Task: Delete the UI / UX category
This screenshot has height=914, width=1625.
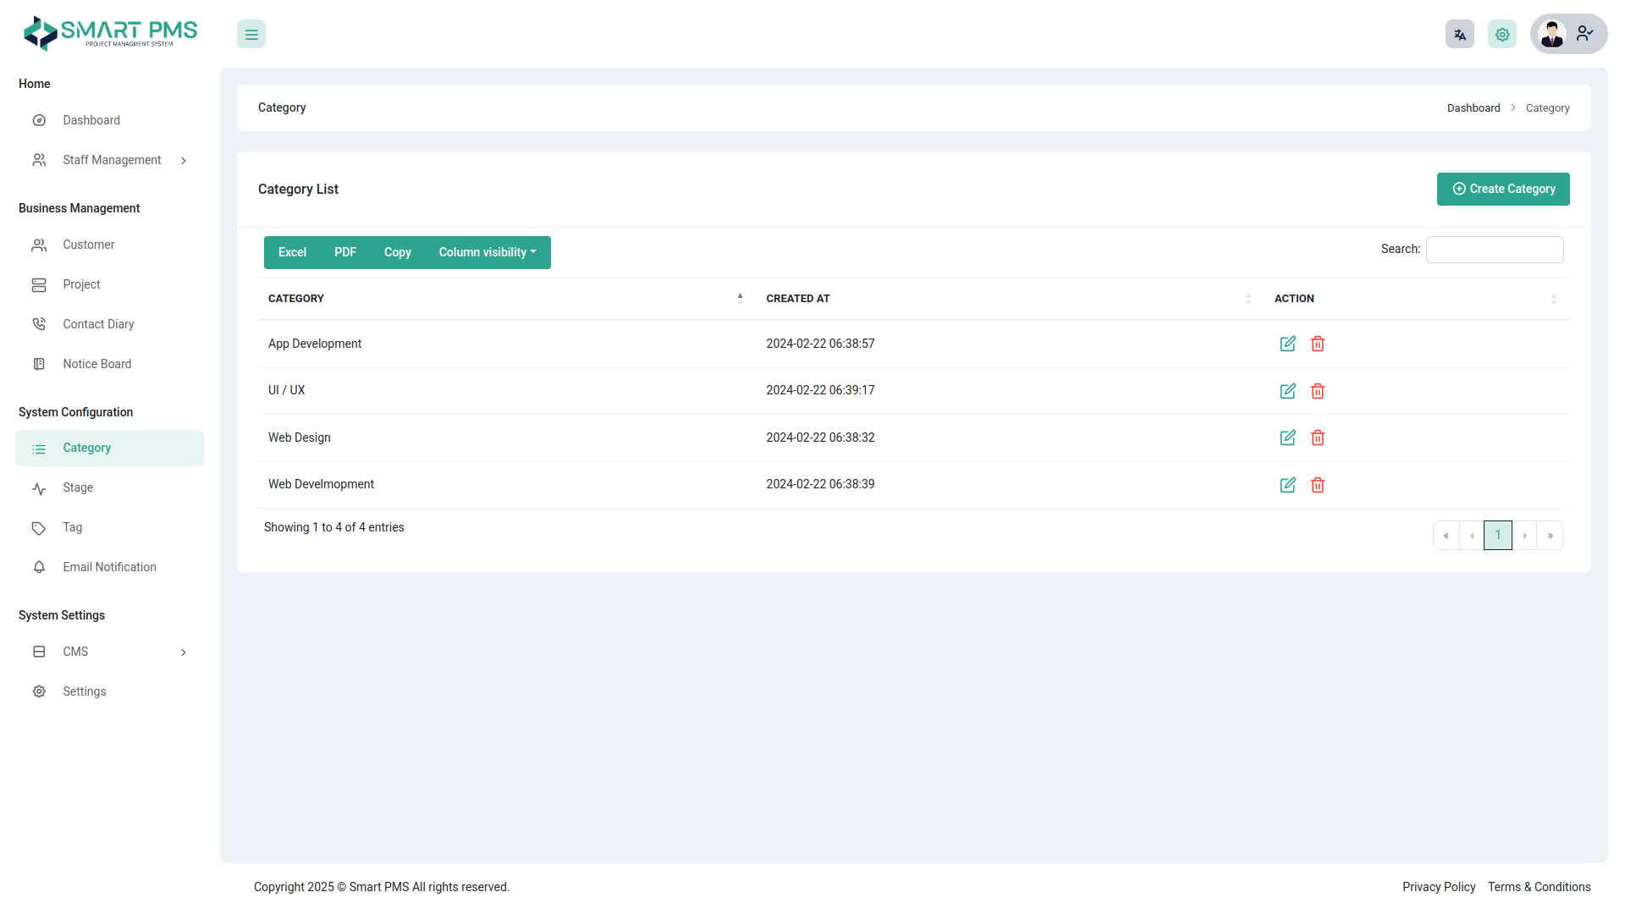Action: (1317, 391)
